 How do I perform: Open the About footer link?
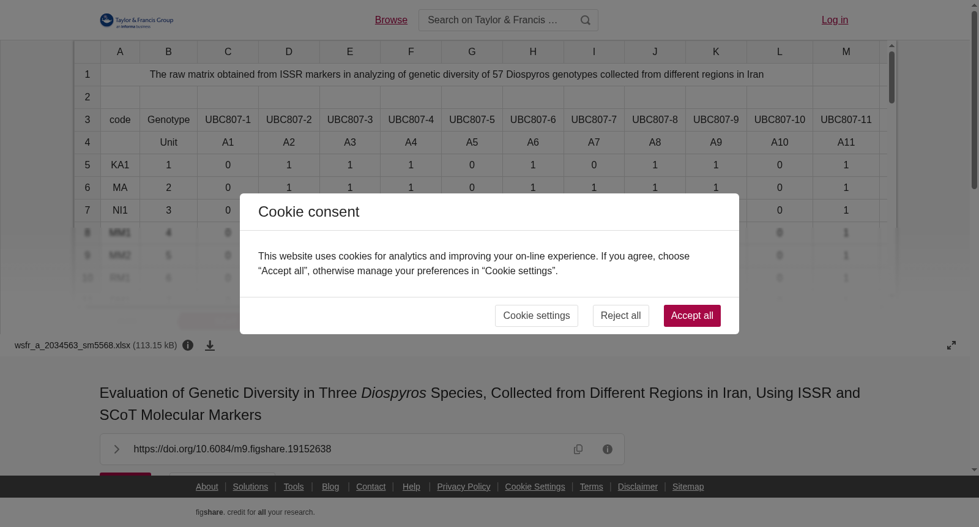(x=207, y=487)
